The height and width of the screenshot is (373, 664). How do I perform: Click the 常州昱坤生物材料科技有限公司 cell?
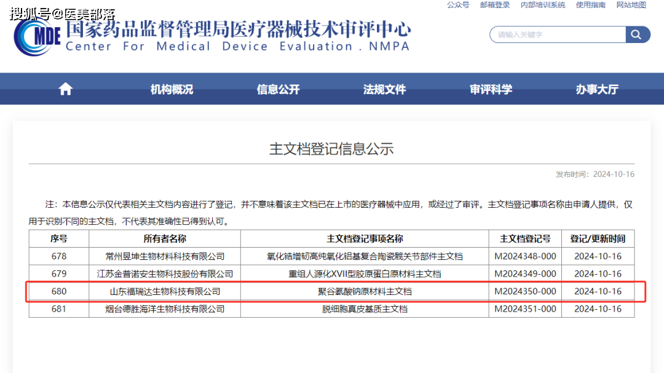[x=165, y=256]
